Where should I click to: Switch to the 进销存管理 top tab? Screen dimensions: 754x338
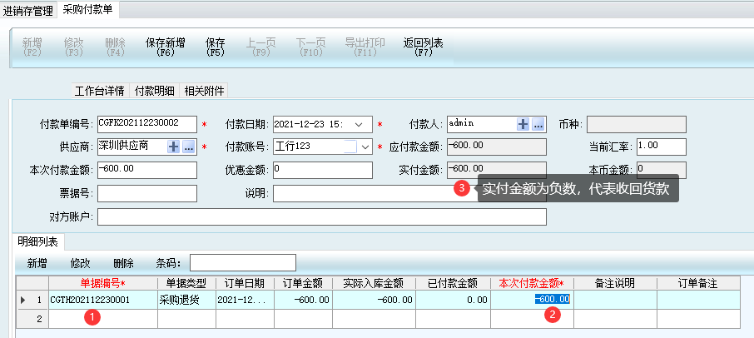pos(29,10)
